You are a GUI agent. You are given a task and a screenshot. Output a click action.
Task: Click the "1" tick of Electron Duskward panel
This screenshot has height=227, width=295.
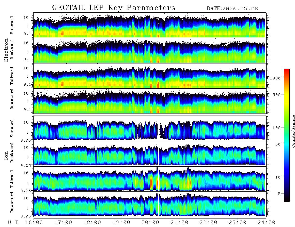pos(27,51)
